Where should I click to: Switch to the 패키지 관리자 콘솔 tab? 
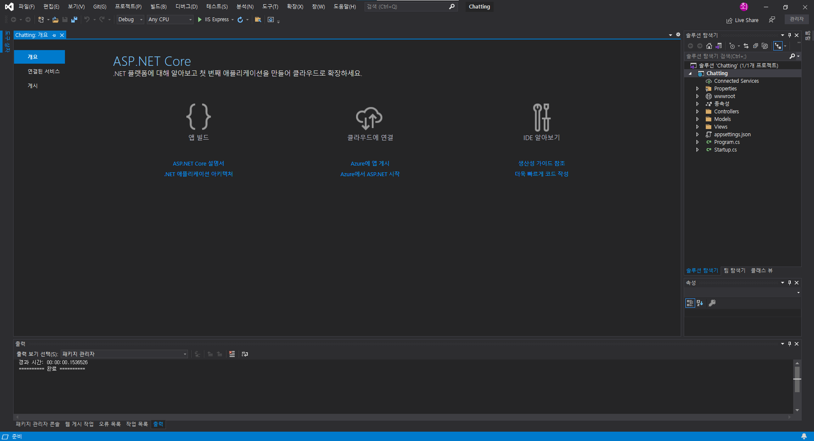coord(38,424)
